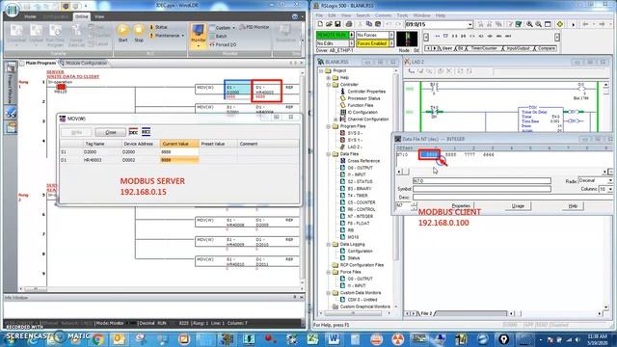The width and height of the screenshot is (617, 347).
Task: Click the Verify File icon in RSLogix
Action: (x=519, y=24)
